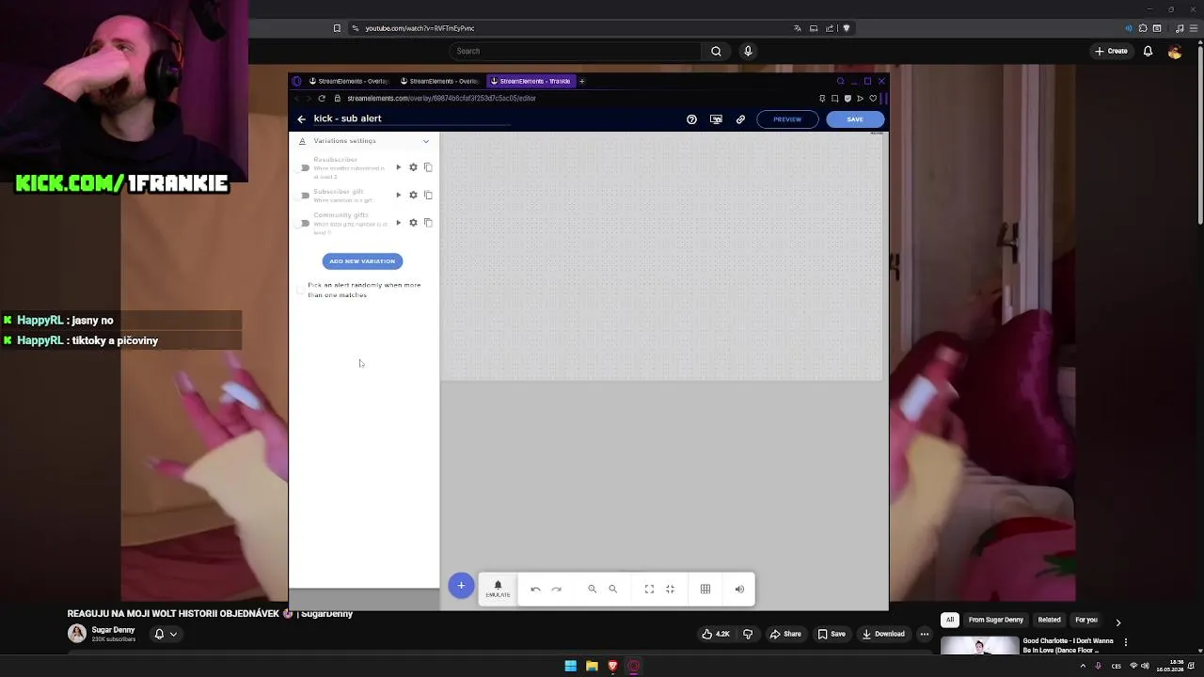Image resolution: width=1204 pixels, height=677 pixels.
Task: Toggle the Resubscriber variation switch
Action: click(304, 168)
